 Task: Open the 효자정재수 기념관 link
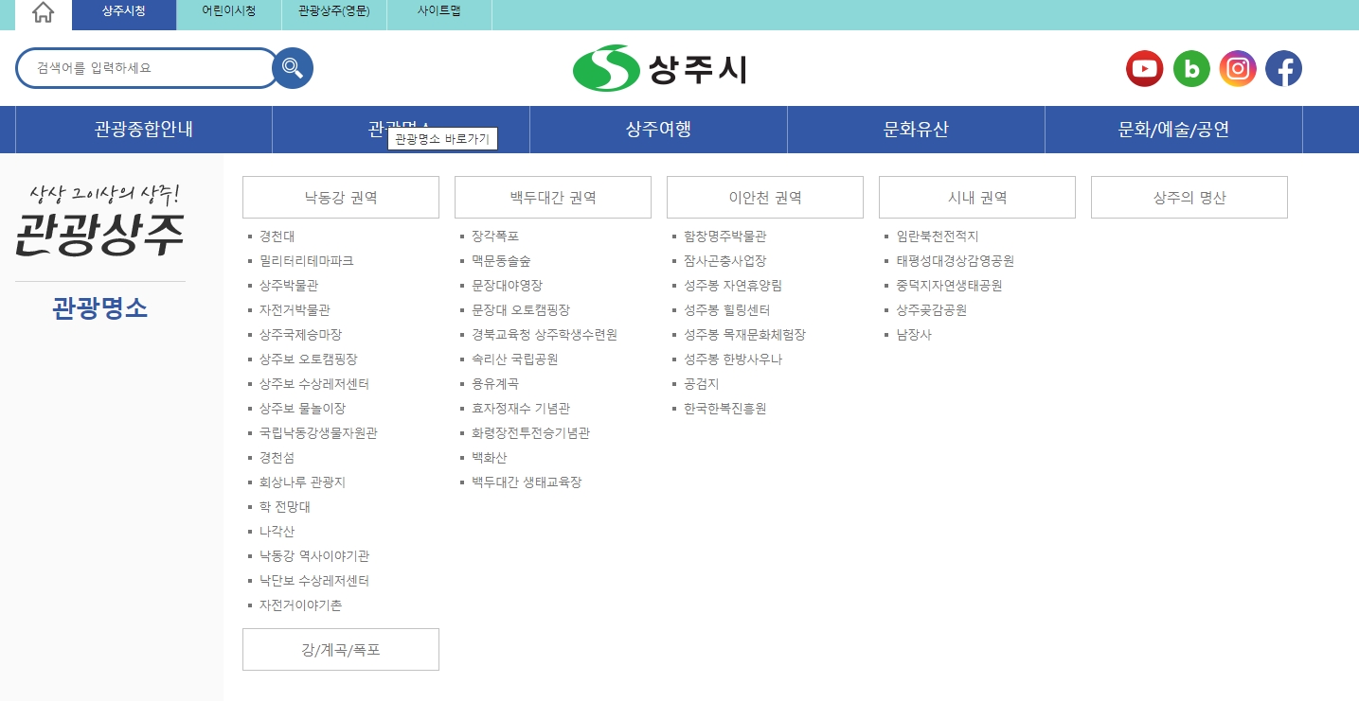point(521,409)
